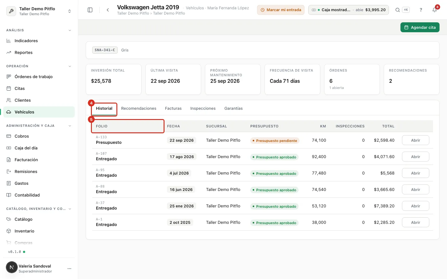Click the Frecuencia de Visita card
This screenshot has width=447, height=279.
click(x=292, y=79)
